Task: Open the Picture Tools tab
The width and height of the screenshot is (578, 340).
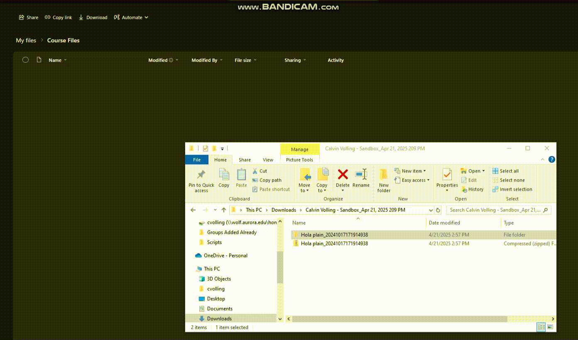Action: point(299,160)
